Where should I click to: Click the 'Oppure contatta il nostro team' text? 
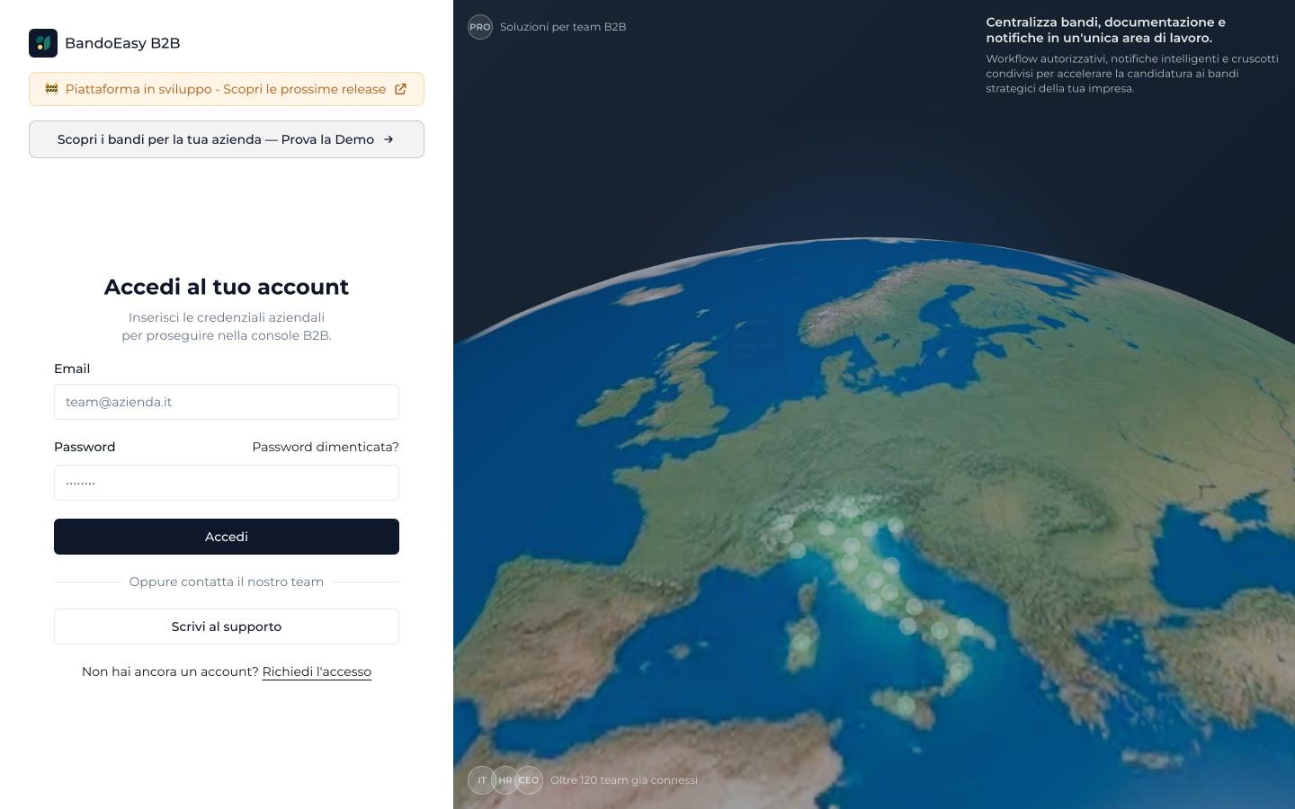pyautogui.click(x=227, y=582)
